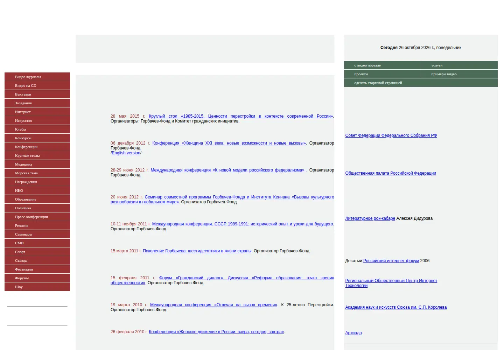Select Видео на CD in sidebar

[x=37, y=85]
